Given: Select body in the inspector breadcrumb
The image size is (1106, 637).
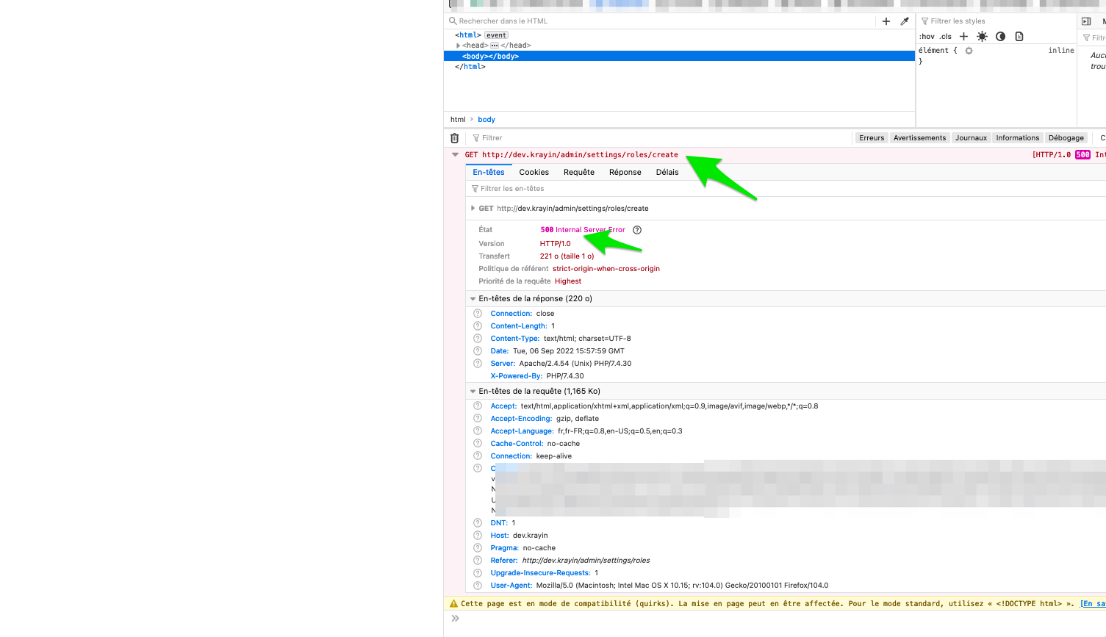Looking at the screenshot, I should (486, 119).
